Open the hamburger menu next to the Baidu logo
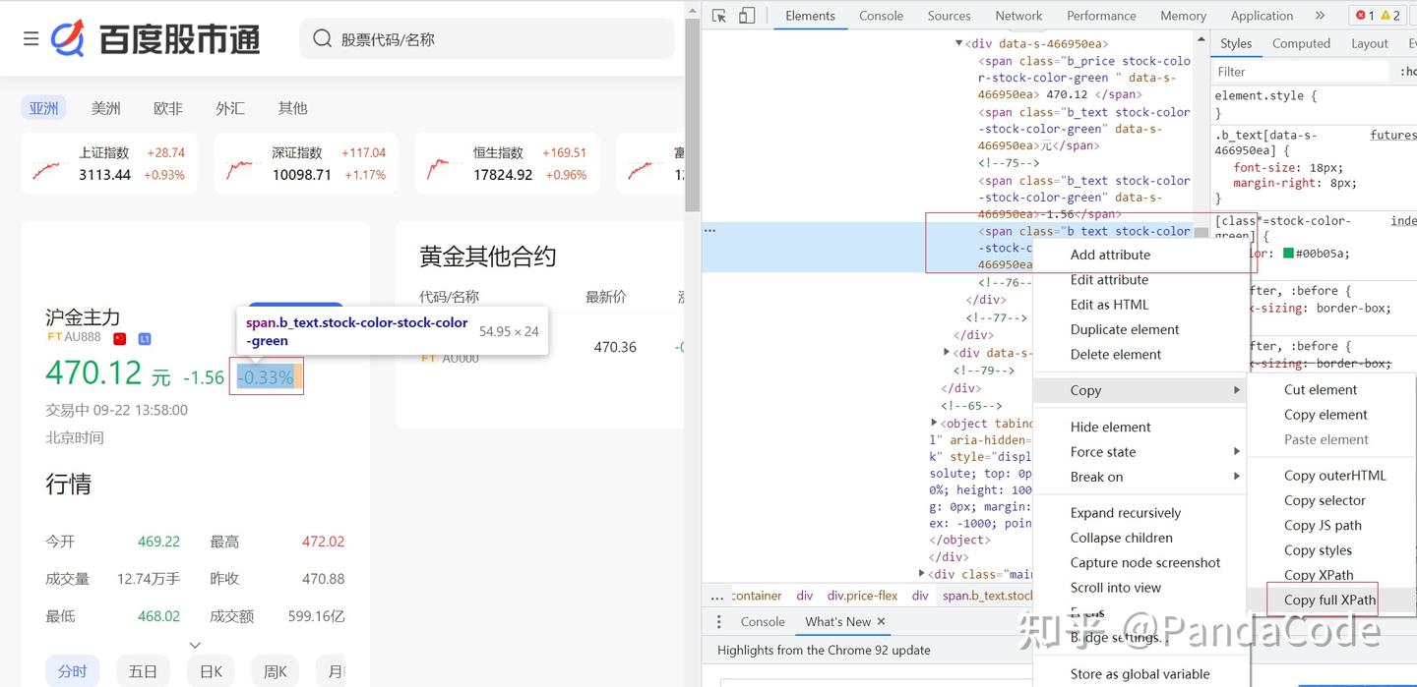 tap(31, 38)
